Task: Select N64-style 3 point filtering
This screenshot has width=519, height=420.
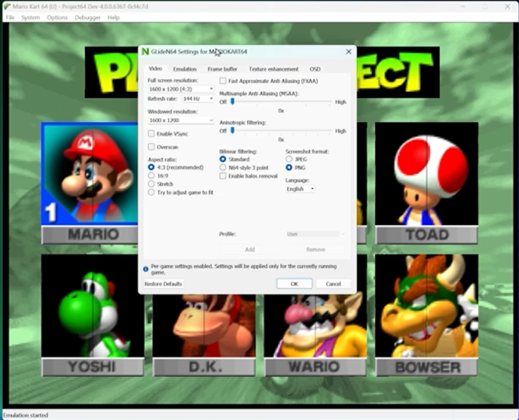Action: [223, 168]
